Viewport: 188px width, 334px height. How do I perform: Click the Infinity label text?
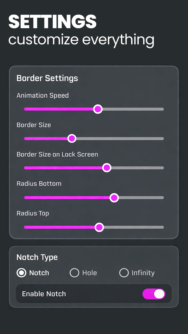[143, 273]
